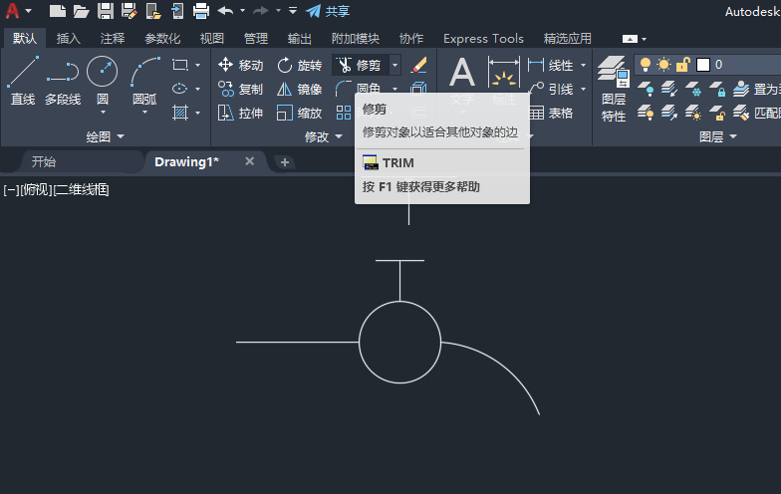Click the new drawing icon

58,10
